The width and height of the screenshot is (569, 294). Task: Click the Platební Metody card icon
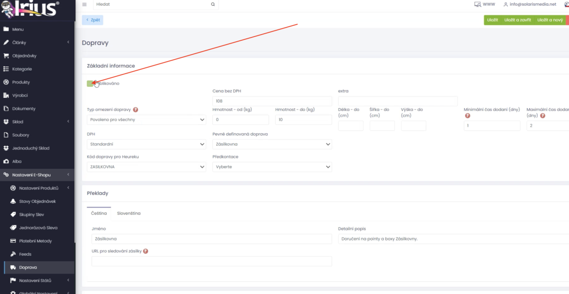coord(13,241)
